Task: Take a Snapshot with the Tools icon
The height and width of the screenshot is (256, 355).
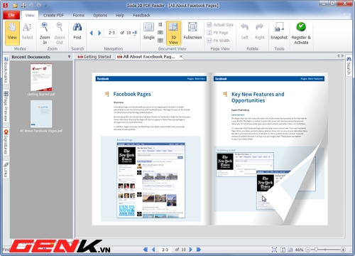Action: pyautogui.click(x=279, y=31)
